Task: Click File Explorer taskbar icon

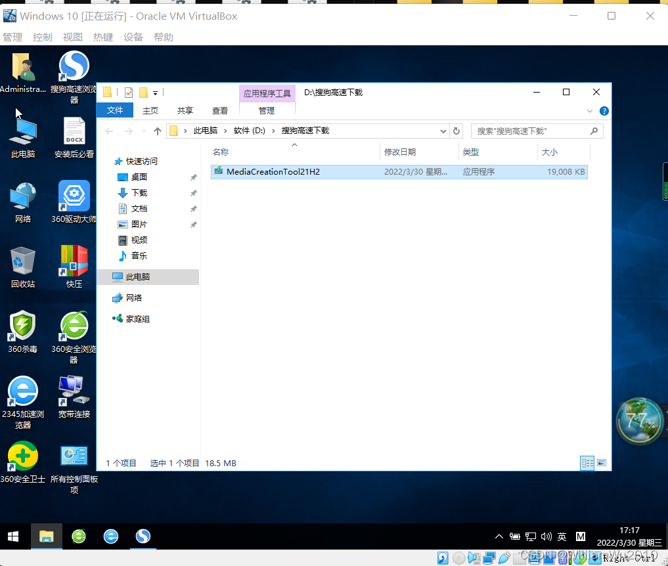Action: [x=47, y=536]
